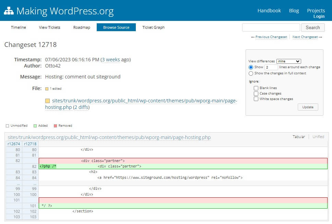The height and width of the screenshot is (224, 332).
Task: Open the Projects menu item
Action: (x=316, y=11)
